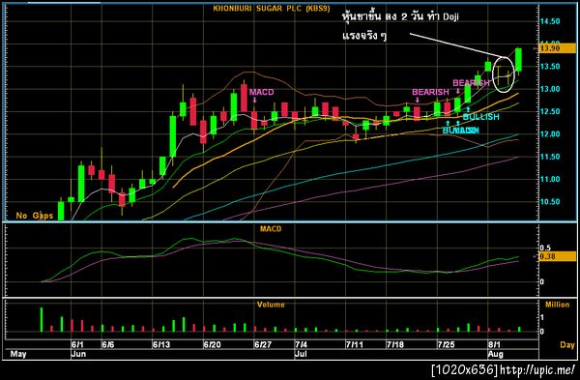The width and height of the screenshot is (580, 380).
Task: Click the Million volume unit label
Action: (x=557, y=305)
